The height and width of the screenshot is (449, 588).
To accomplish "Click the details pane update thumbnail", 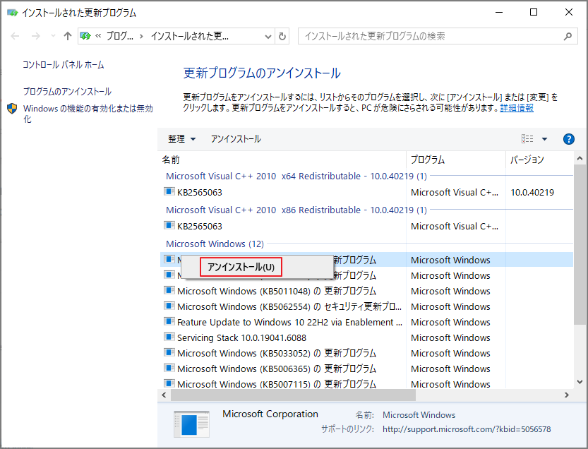I will 191,424.
